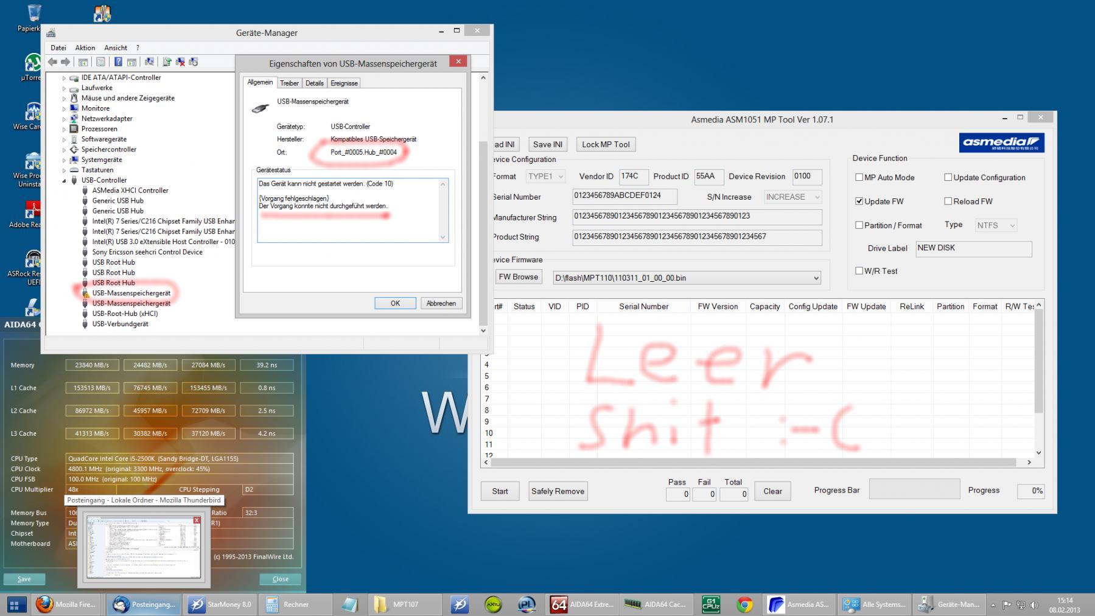Open the CPU-Z taskbar icon

[x=710, y=604]
